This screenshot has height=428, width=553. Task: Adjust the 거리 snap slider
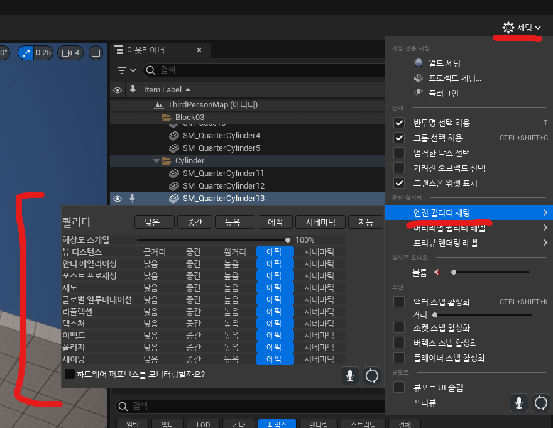pyautogui.click(x=482, y=315)
